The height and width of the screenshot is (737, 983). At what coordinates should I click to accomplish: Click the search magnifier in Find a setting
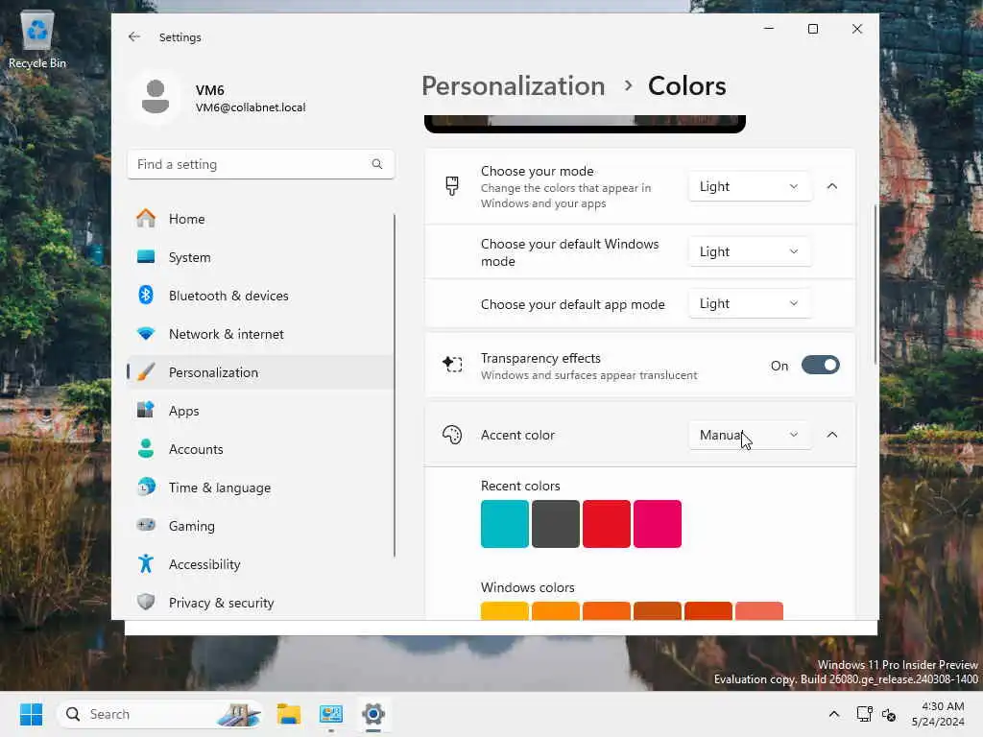pyautogui.click(x=376, y=164)
